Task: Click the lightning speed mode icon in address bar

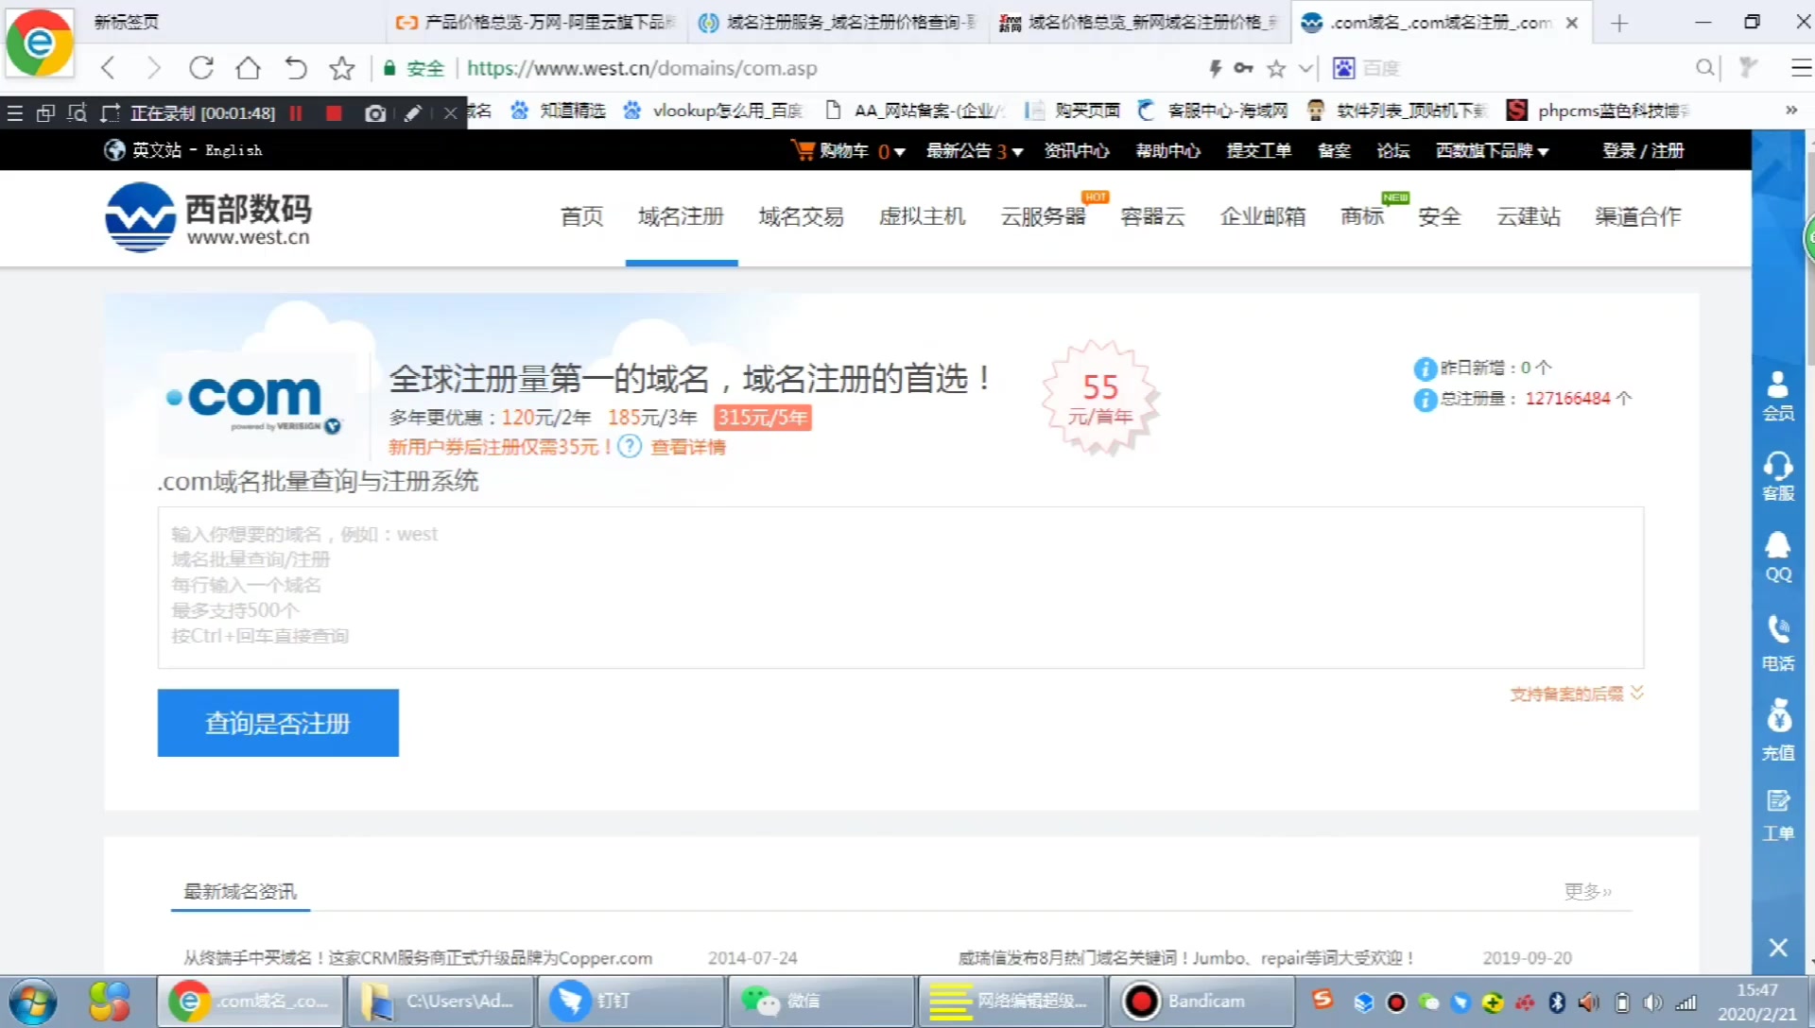Action: pos(1216,68)
